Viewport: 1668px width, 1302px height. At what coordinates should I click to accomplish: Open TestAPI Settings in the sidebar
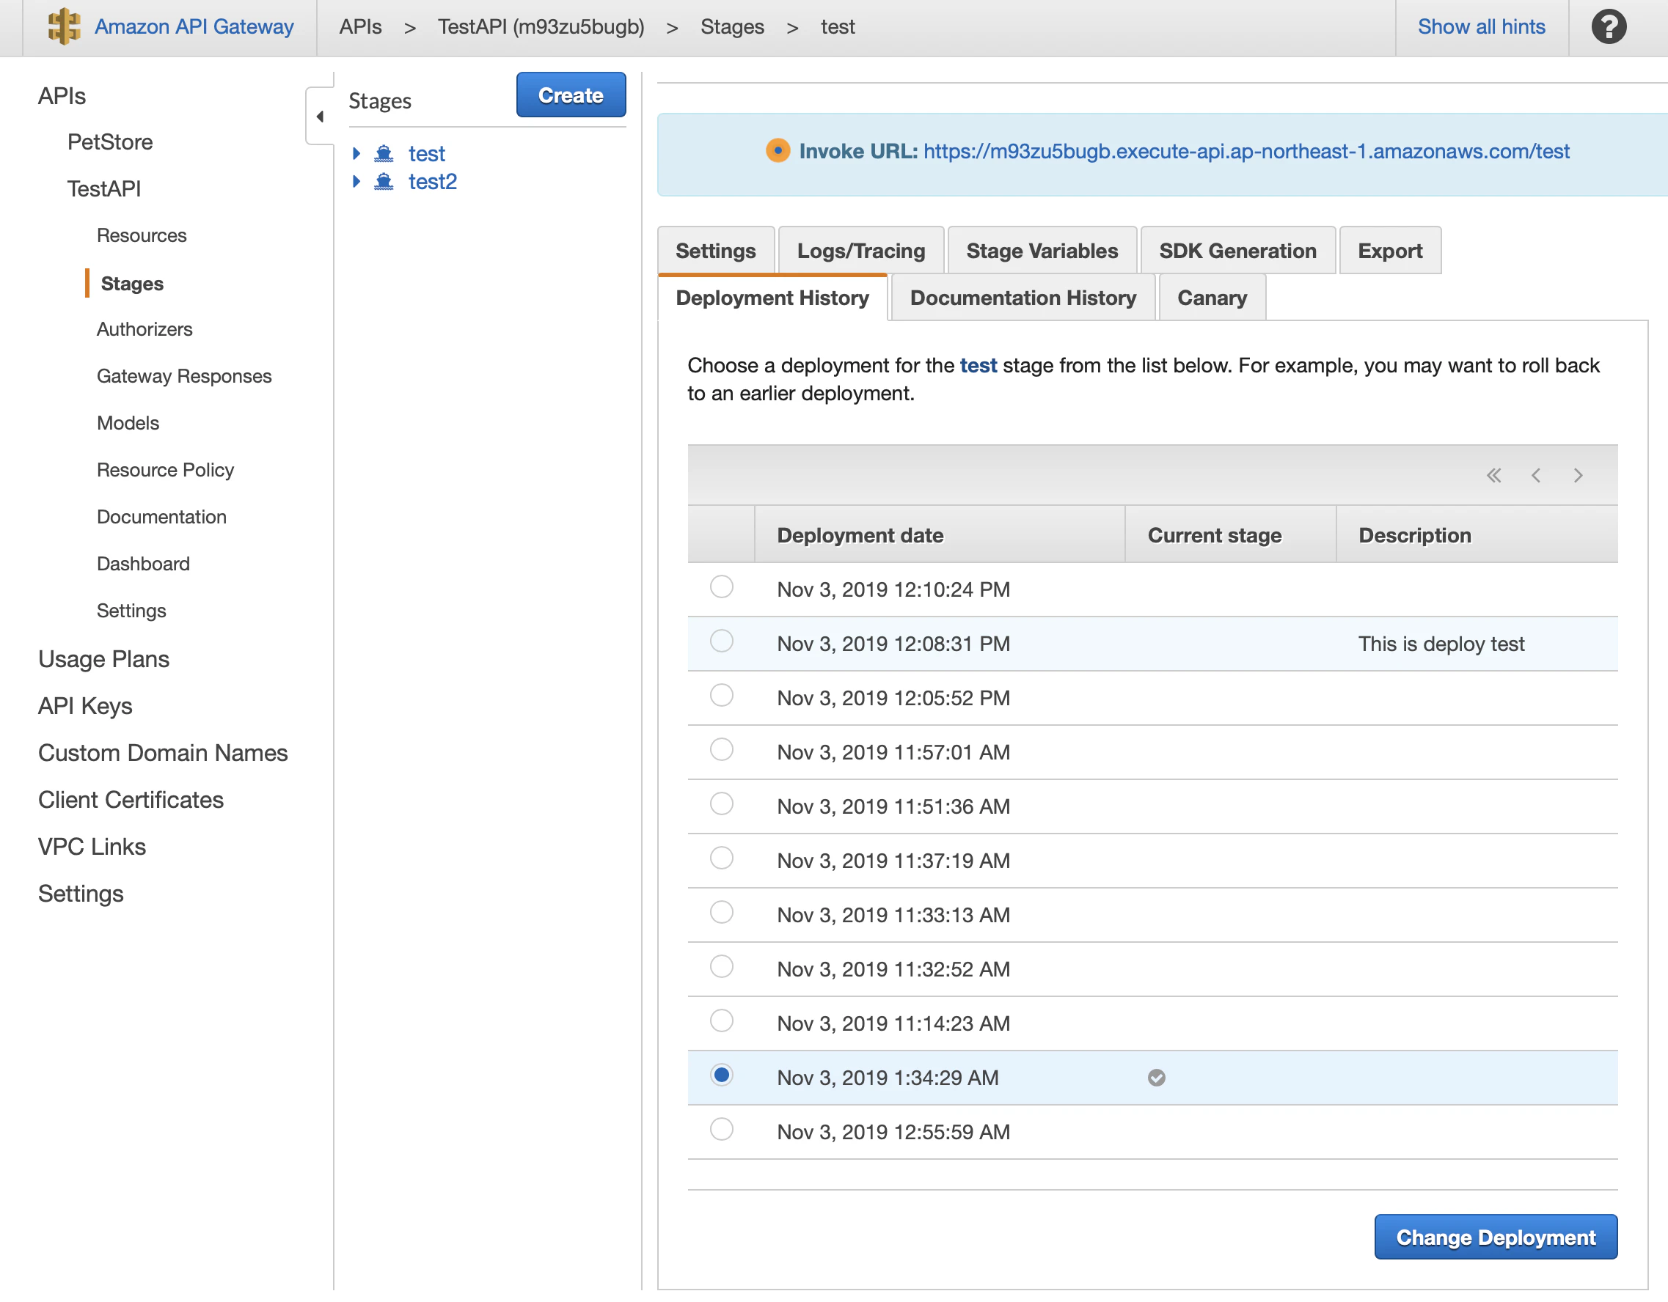coord(131,611)
